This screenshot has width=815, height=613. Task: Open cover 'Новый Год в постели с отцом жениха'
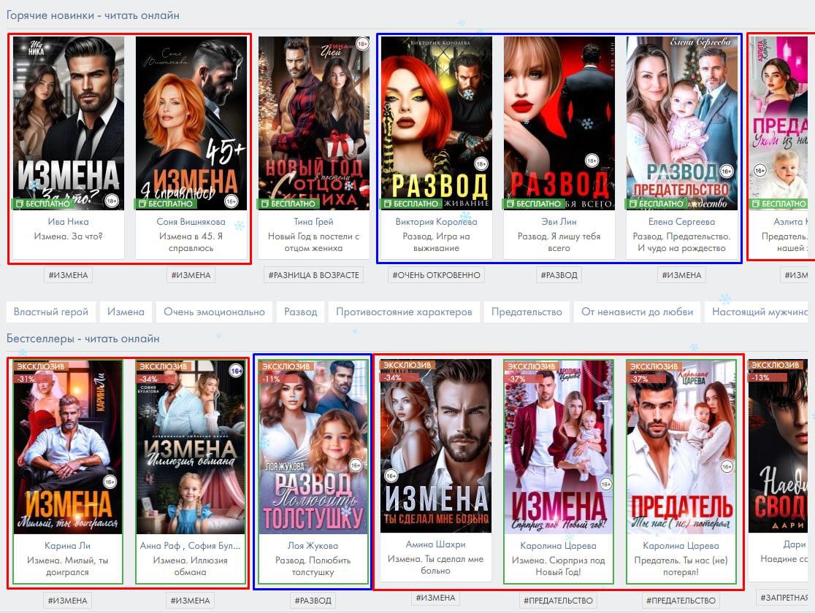click(314, 123)
